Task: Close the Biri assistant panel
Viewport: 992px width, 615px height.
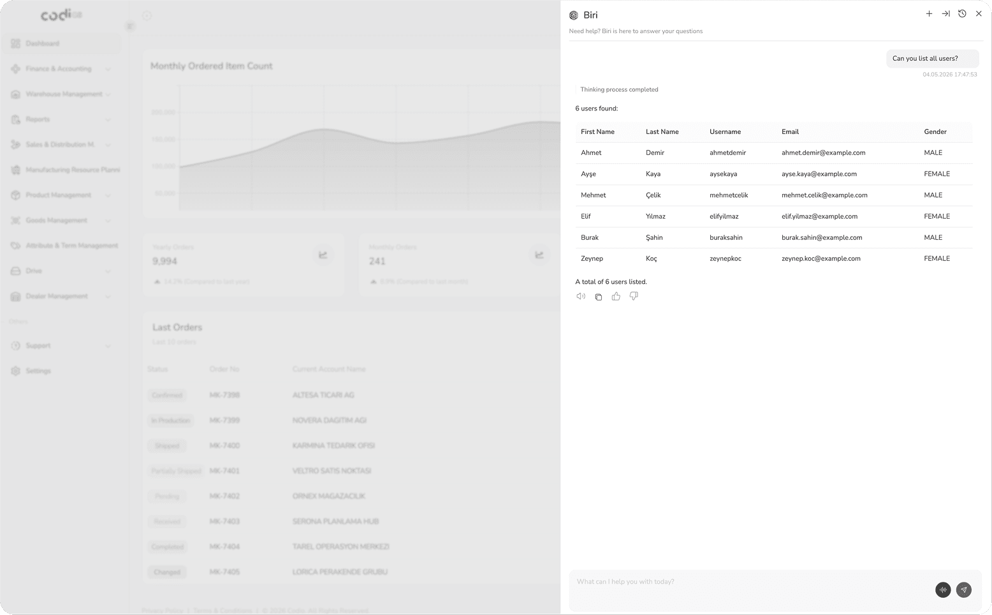Action: [x=979, y=13]
